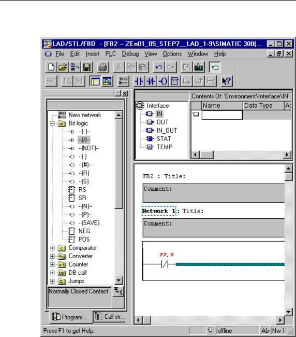Screen dimensions: 296x337
Task: Expand the DB call folder
Action: coord(52,273)
